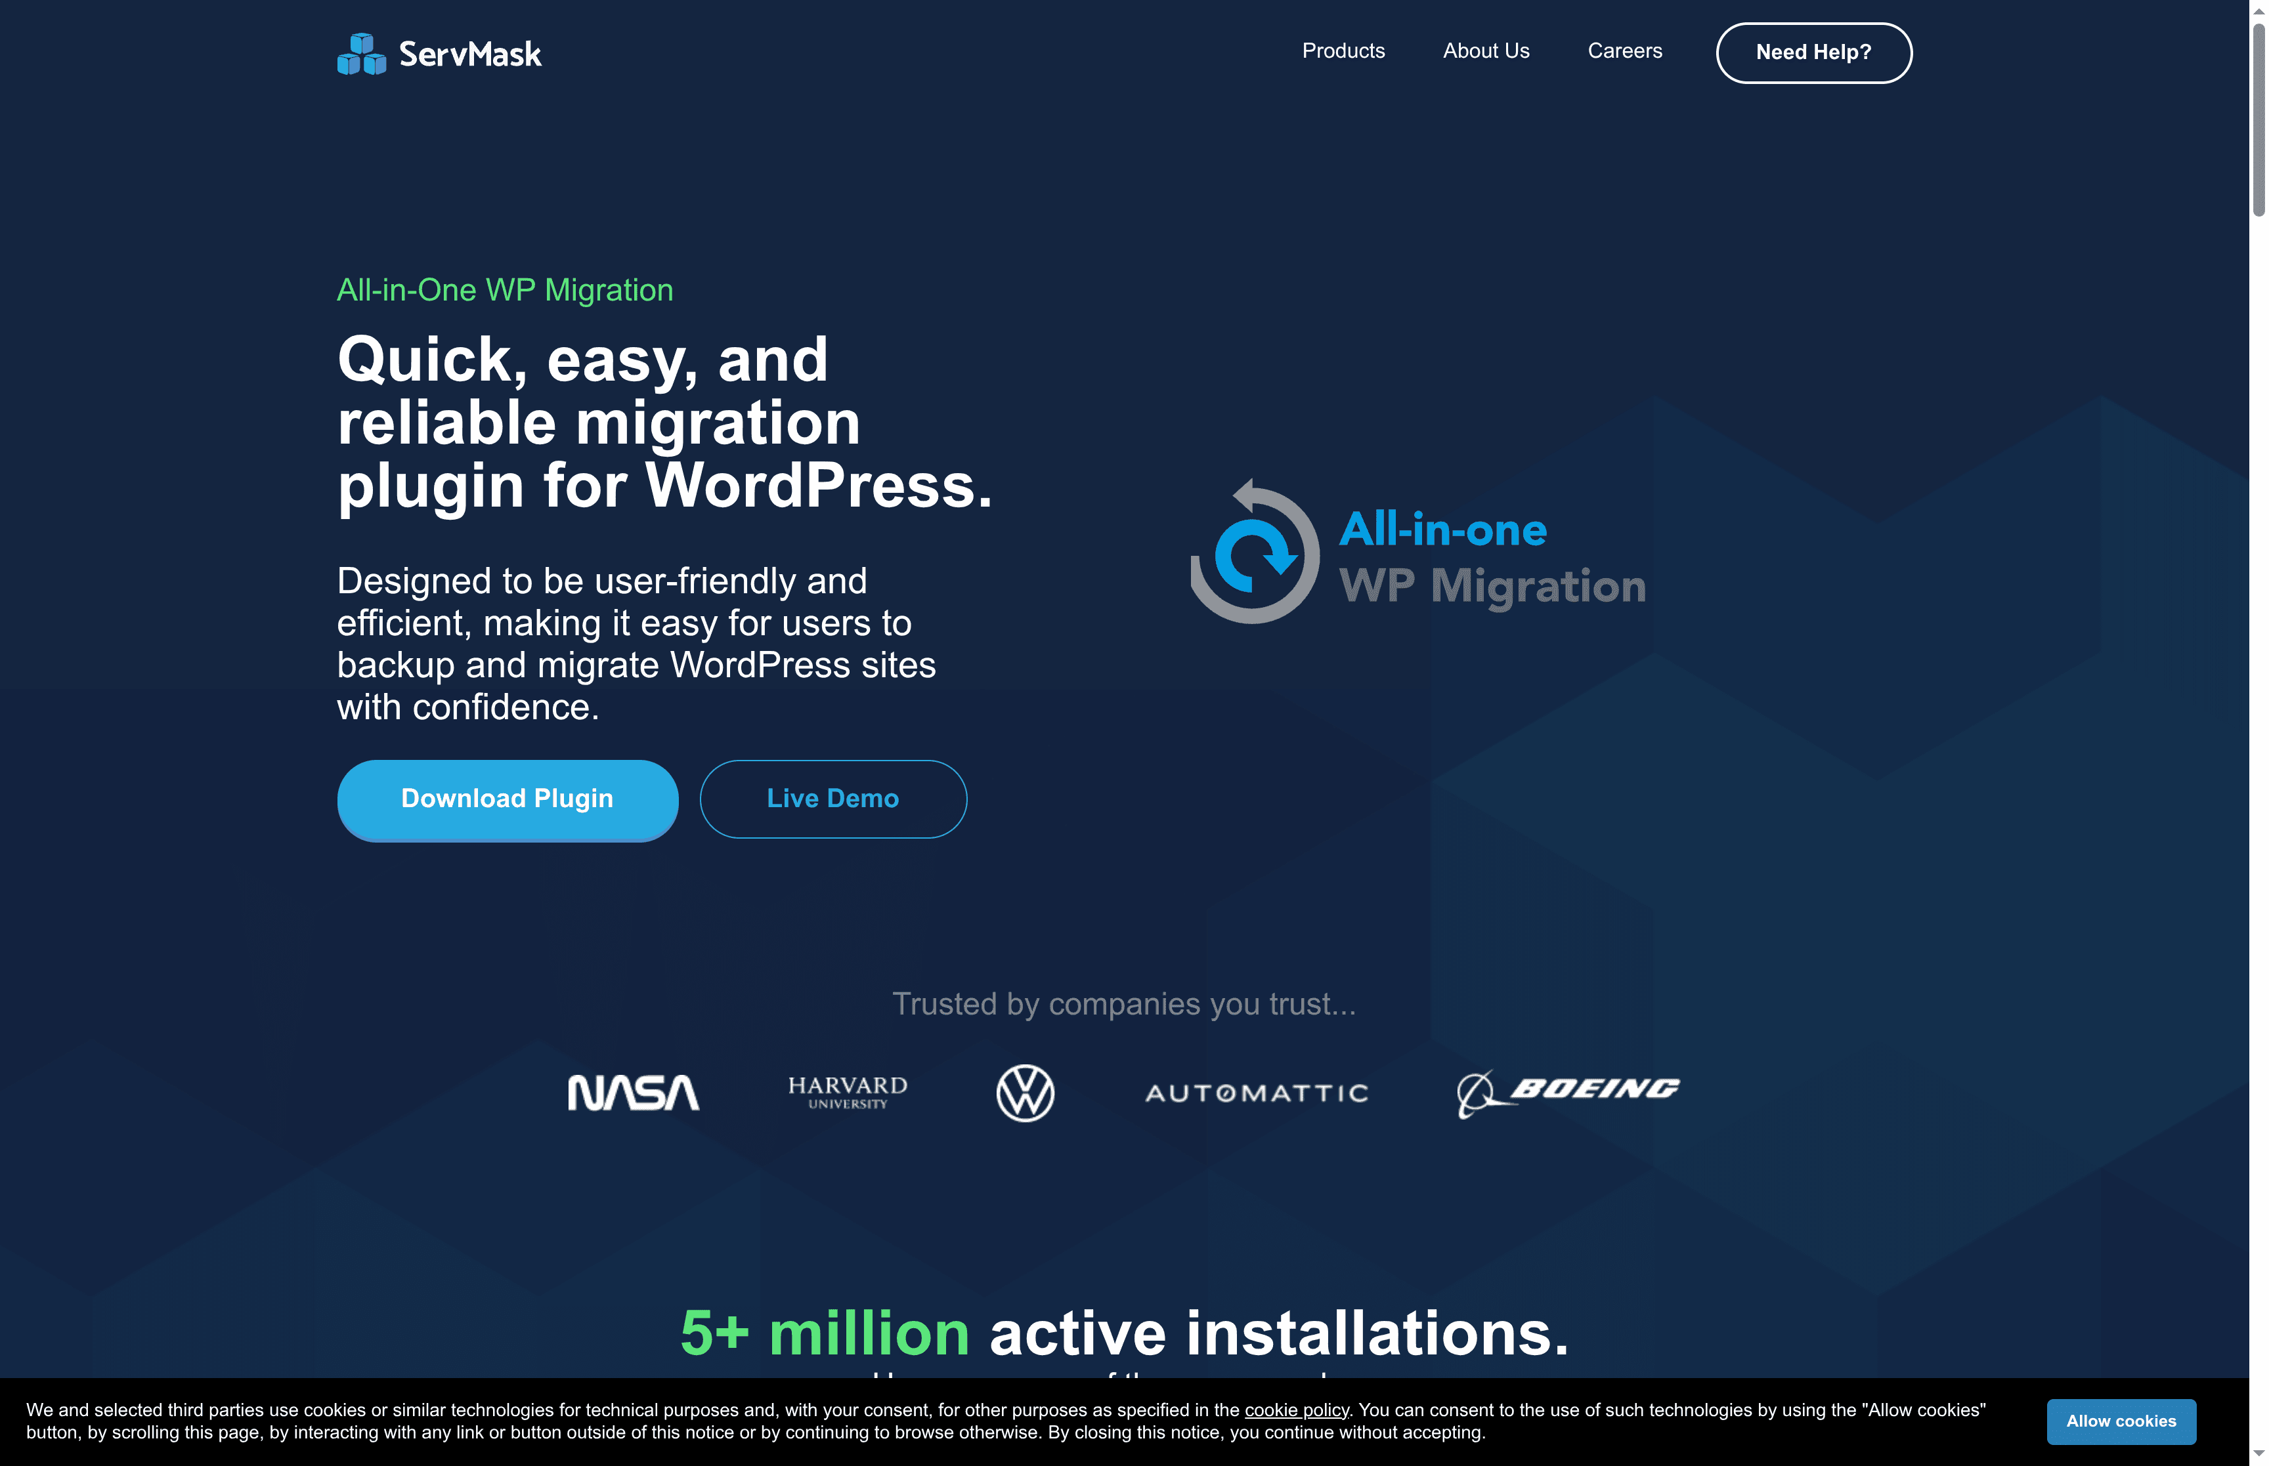The width and height of the screenshot is (2269, 1466).
Task: Click the All-in-One WP Migration green heading
Action: point(505,289)
